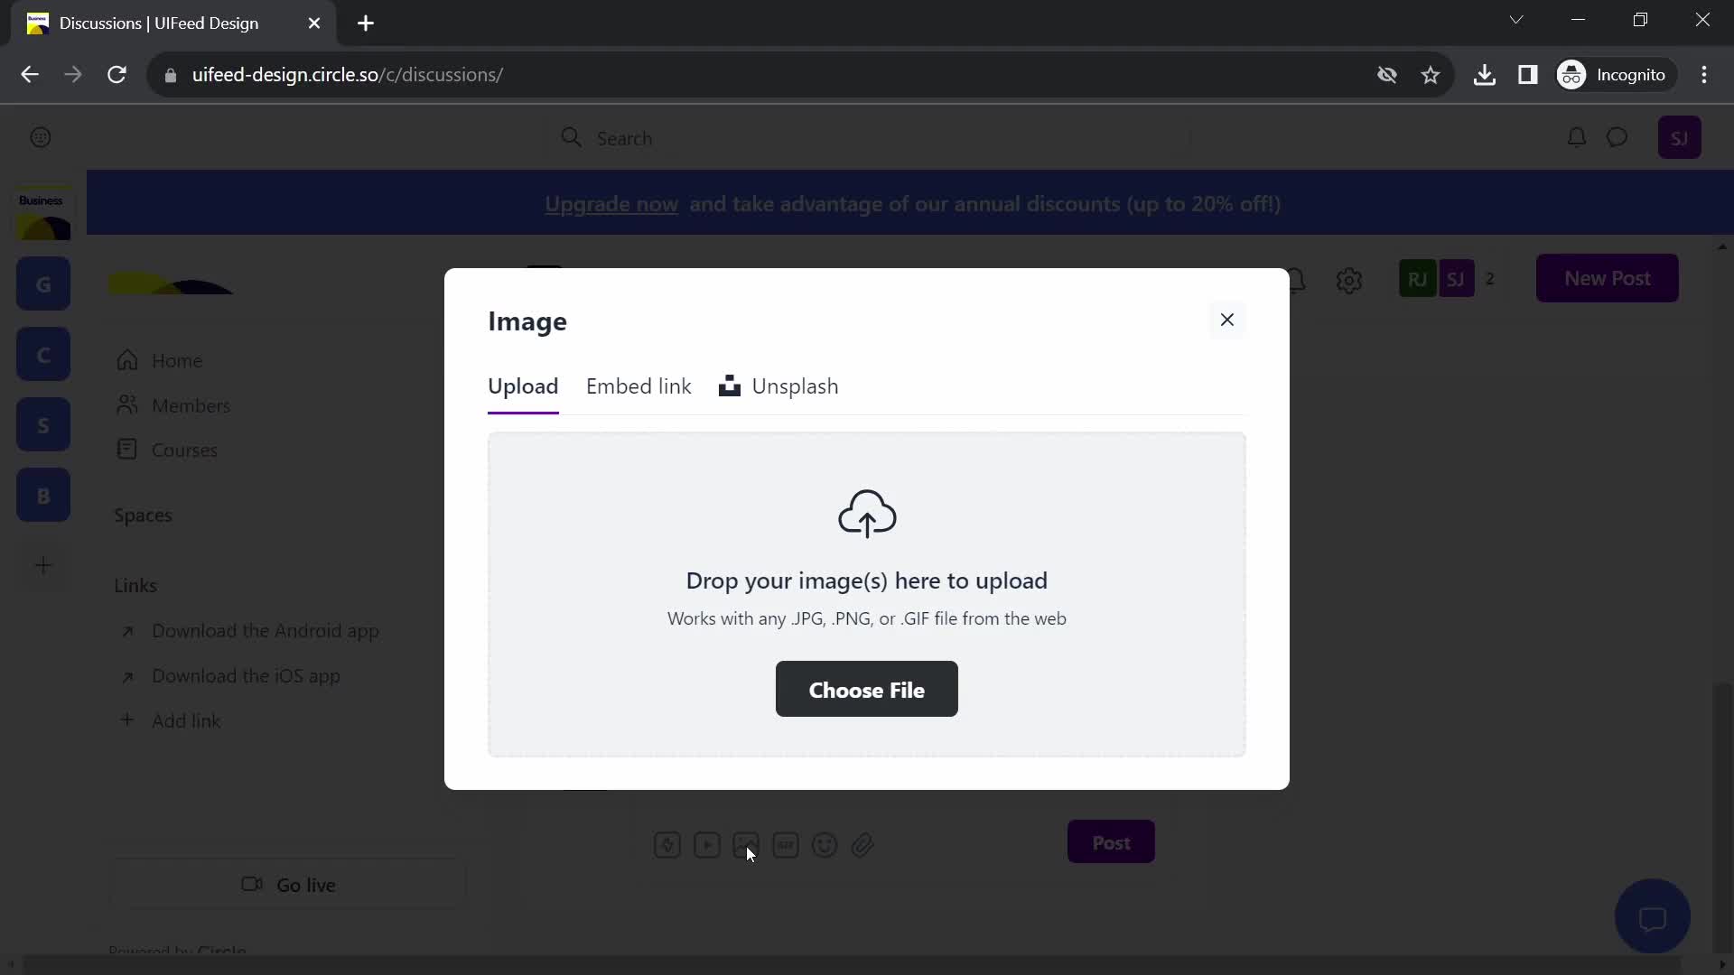The image size is (1734, 975).
Task: Click the attachment paperclip icon
Action: [863, 844]
